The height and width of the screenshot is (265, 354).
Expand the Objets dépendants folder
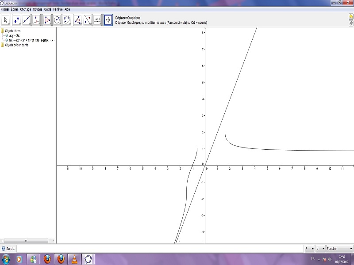click(2, 45)
